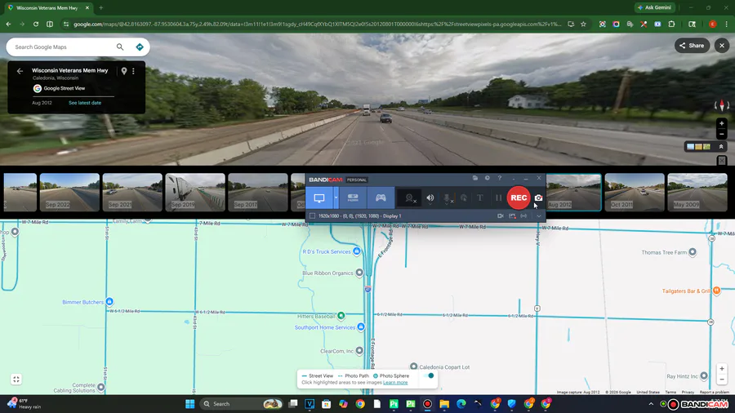Take a screenshot with Bandicam camera icon
Screen dimensions: 735x413
(x=539, y=198)
